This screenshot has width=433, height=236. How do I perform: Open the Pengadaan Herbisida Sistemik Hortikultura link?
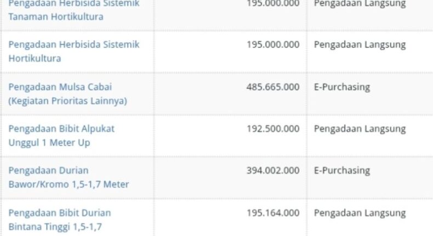pos(74,52)
